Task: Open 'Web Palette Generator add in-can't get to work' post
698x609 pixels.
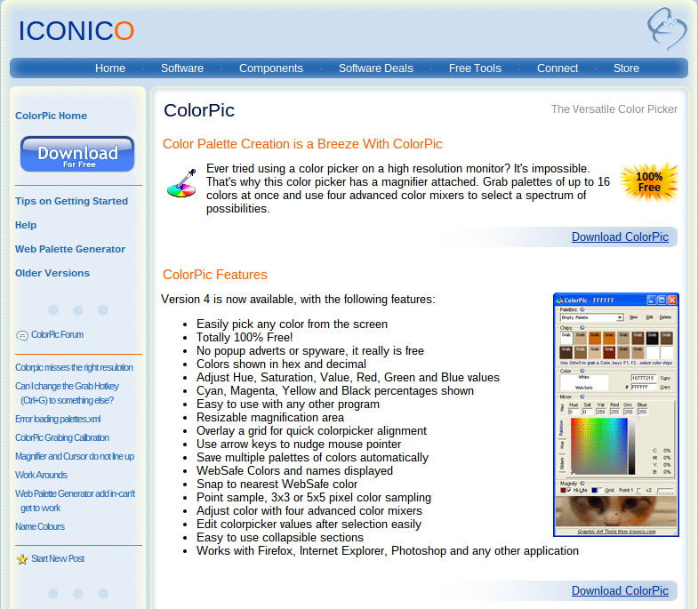Action: click(x=75, y=501)
